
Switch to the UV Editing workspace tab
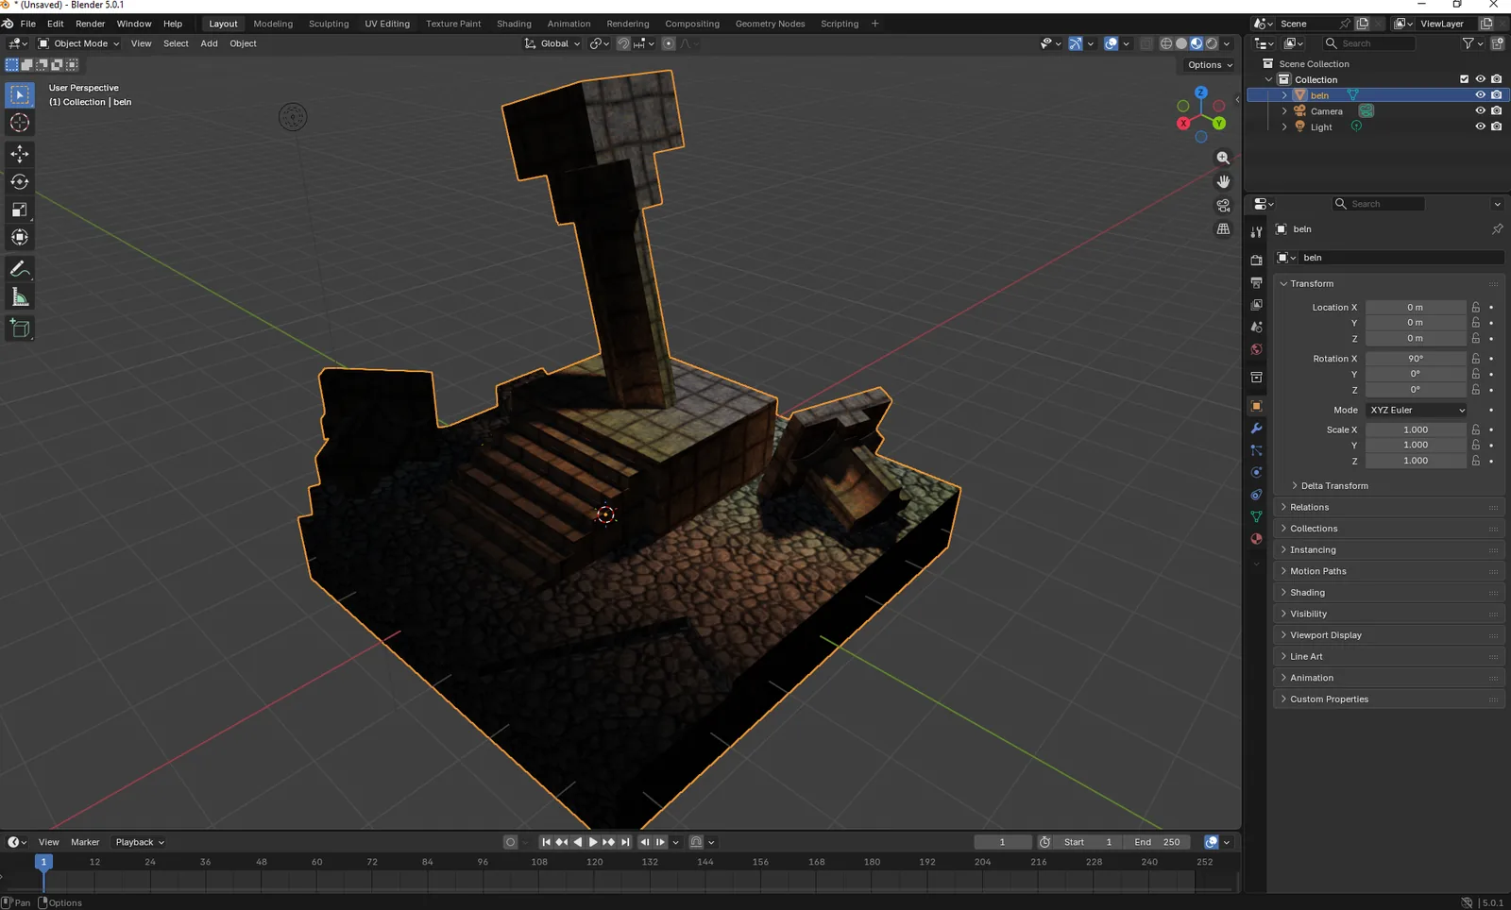point(387,24)
